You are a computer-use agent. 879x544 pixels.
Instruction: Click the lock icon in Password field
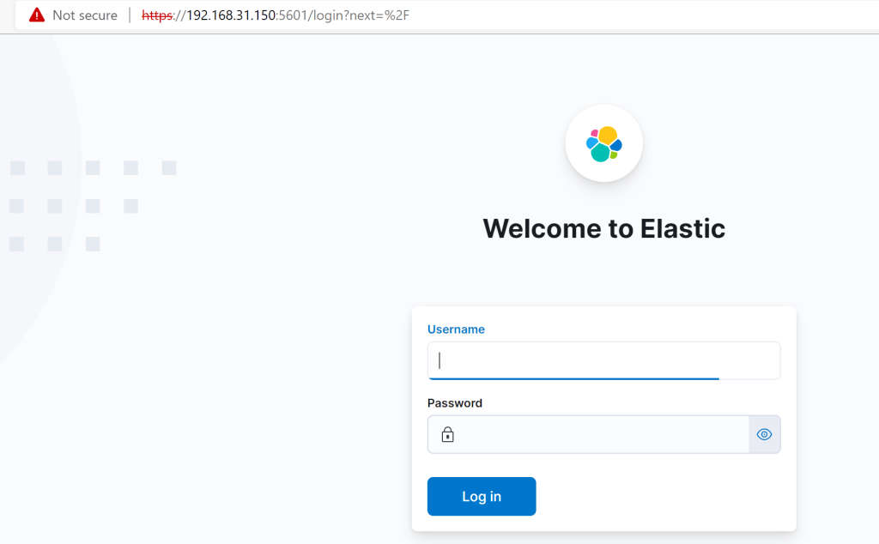(447, 435)
